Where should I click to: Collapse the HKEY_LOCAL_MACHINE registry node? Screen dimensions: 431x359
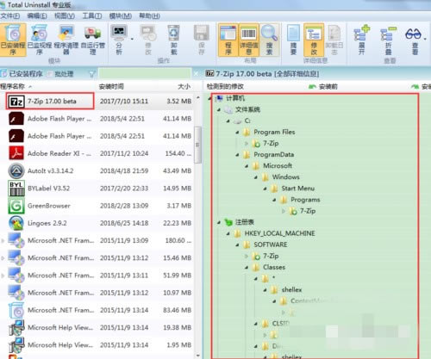[228, 233]
